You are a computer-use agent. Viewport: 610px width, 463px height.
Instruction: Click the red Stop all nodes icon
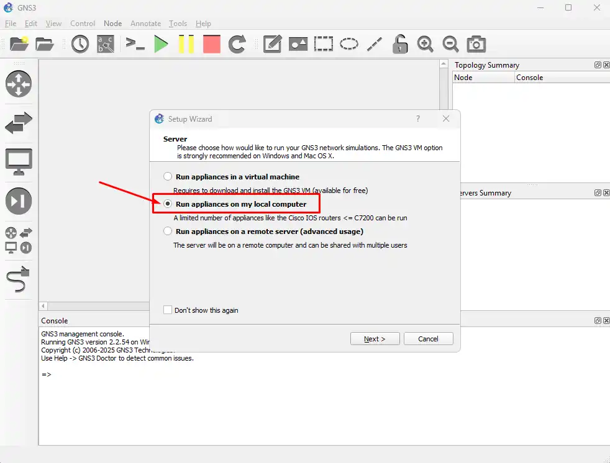click(x=212, y=44)
